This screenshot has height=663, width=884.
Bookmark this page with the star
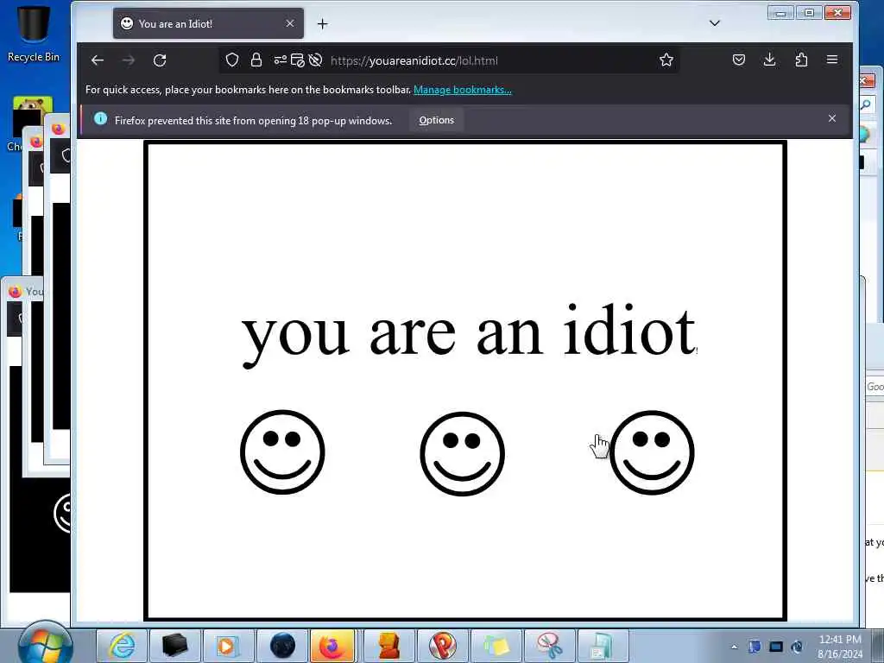(x=666, y=60)
